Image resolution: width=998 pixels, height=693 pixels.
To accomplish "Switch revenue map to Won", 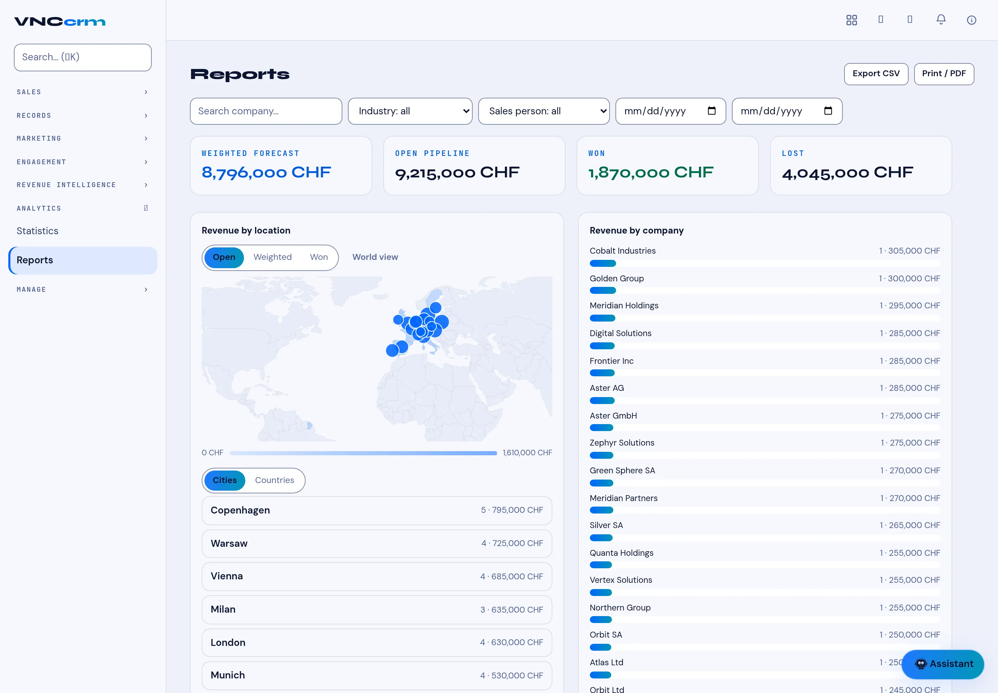I will (x=319, y=257).
